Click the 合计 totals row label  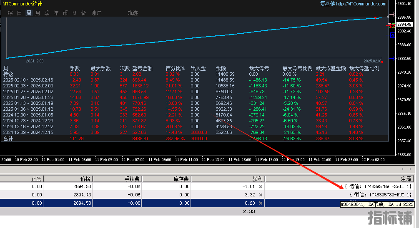pyautogui.click(x=8, y=139)
